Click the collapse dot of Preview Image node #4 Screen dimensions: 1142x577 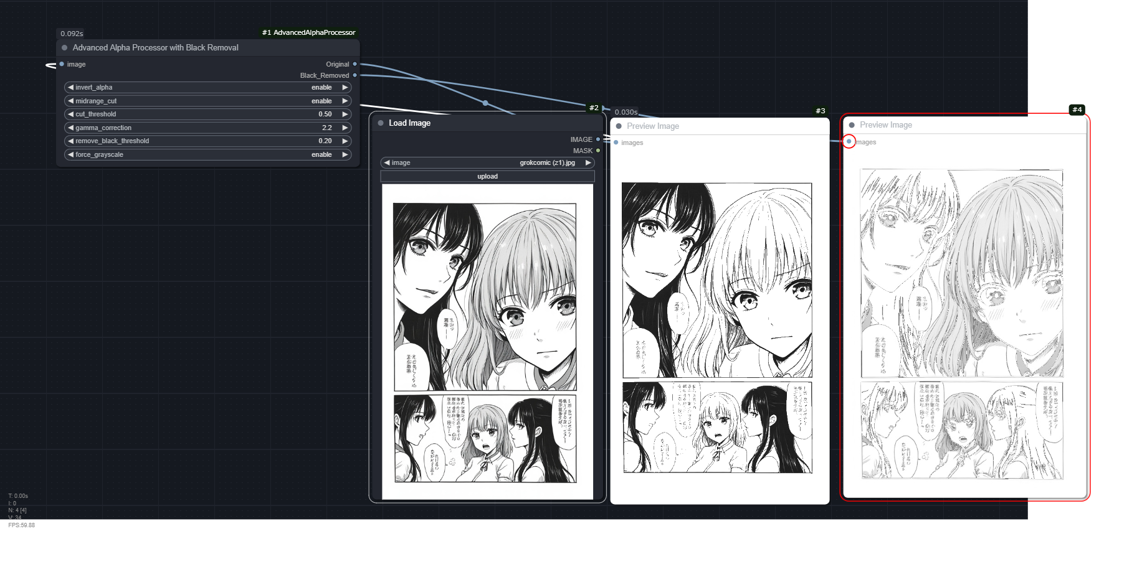click(852, 125)
